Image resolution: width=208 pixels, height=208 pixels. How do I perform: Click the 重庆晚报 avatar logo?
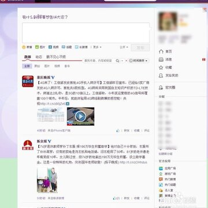28,81
